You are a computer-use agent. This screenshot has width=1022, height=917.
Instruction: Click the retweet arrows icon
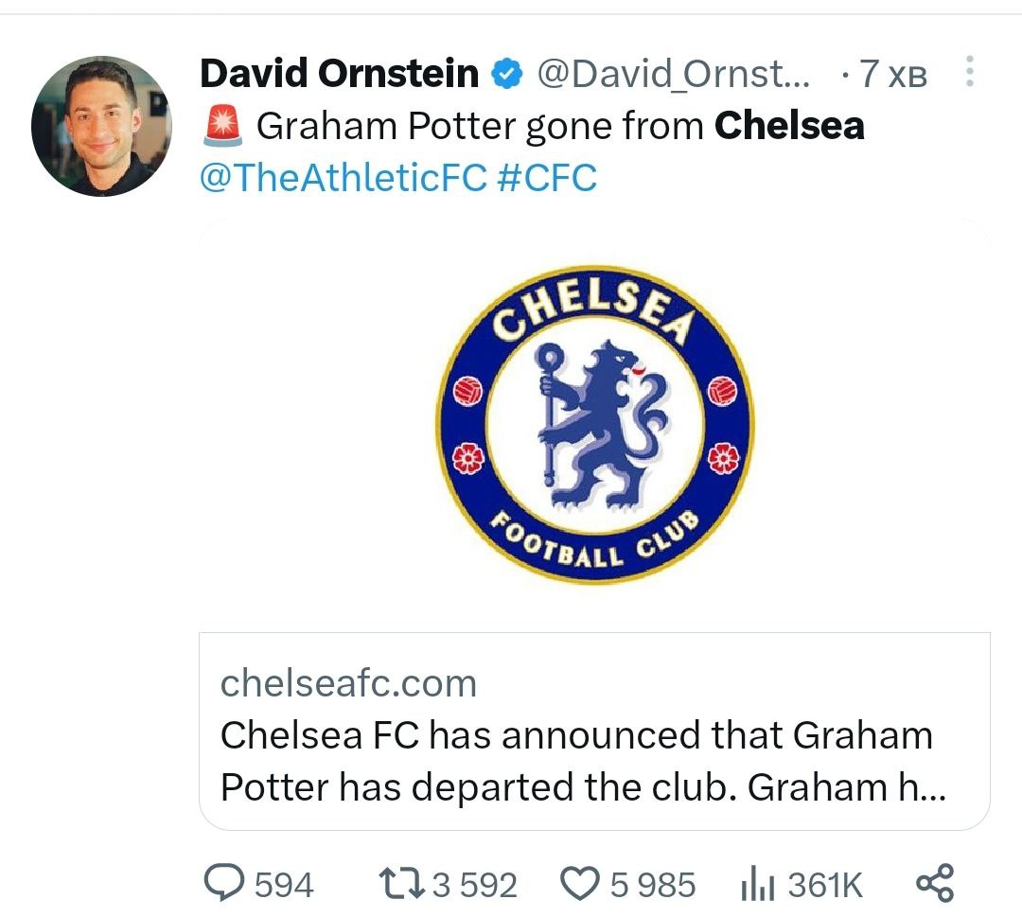(402, 884)
